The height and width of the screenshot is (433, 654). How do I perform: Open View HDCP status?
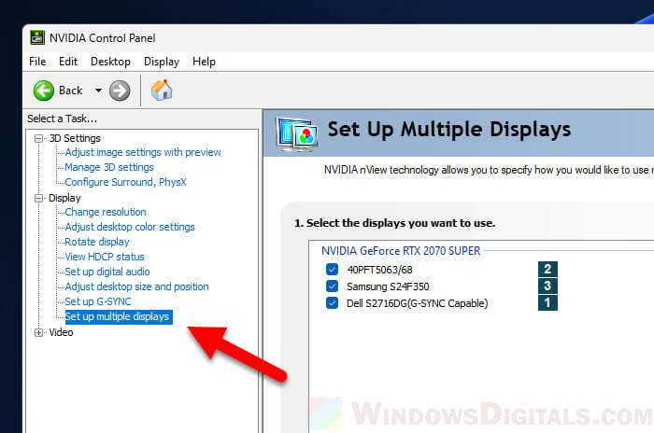coord(105,258)
